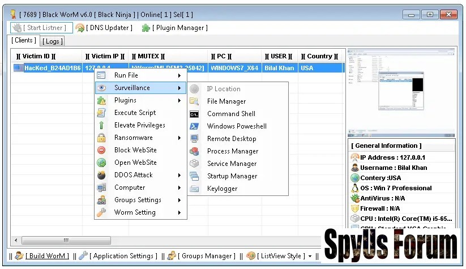Choose Groups Settings in the context menu

click(138, 200)
